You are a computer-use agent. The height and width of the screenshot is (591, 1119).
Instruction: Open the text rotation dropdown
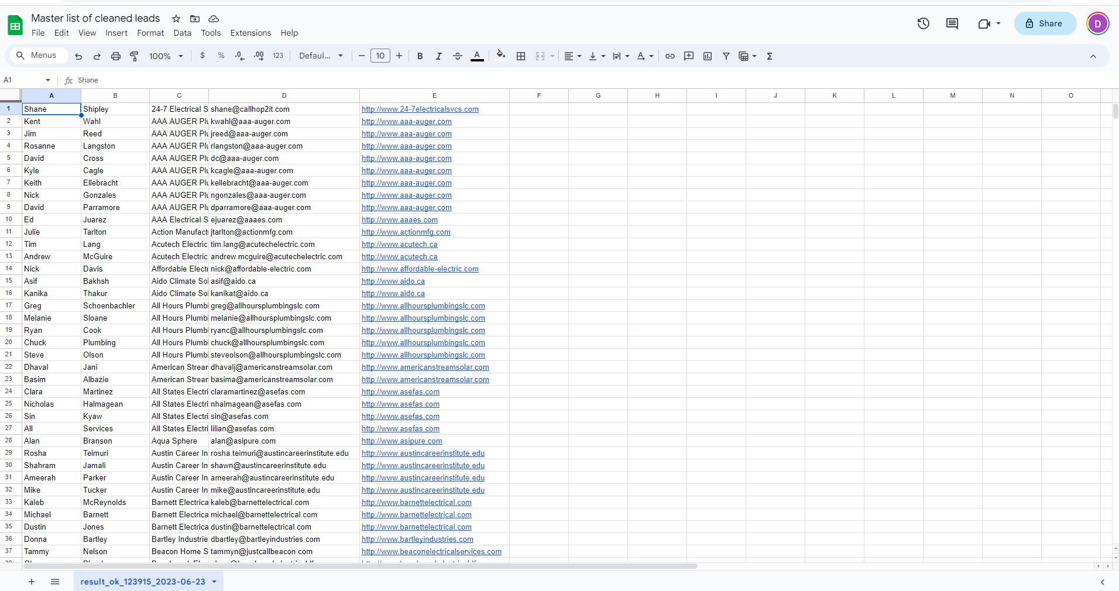point(645,56)
